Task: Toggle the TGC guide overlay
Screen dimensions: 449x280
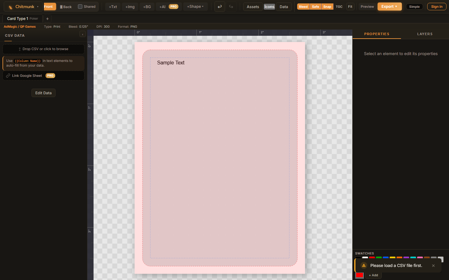Action: [x=339, y=7]
